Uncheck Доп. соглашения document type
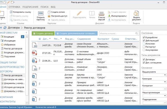 click(144, 63)
